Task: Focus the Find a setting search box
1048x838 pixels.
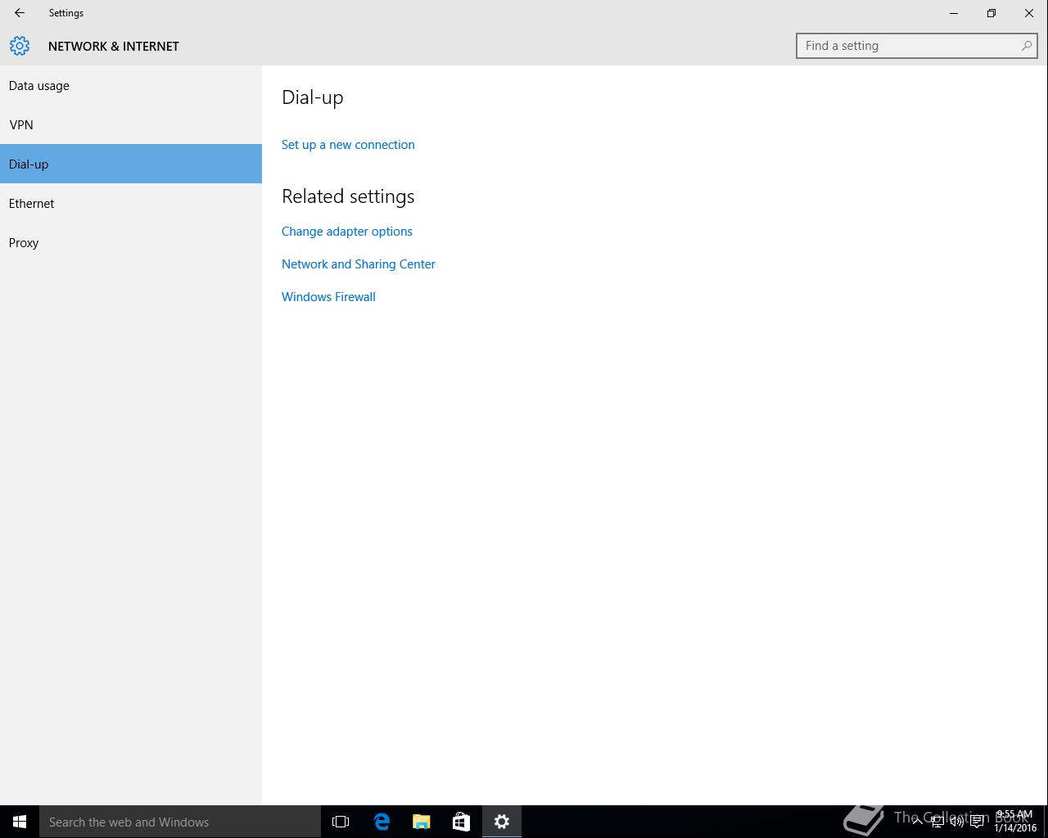Action: [x=917, y=46]
